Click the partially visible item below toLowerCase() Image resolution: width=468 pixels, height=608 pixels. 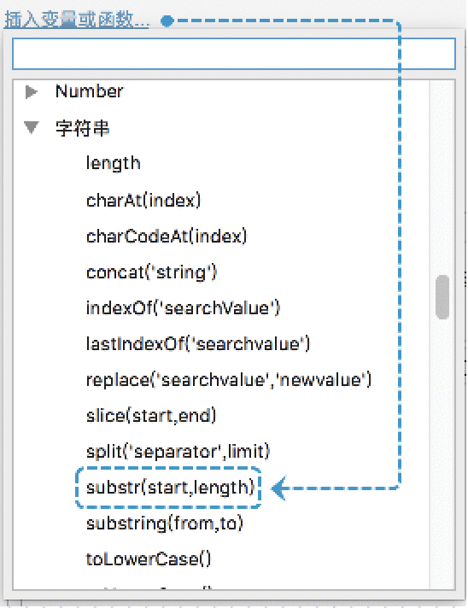pyautogui.click(x=149, y=587)
